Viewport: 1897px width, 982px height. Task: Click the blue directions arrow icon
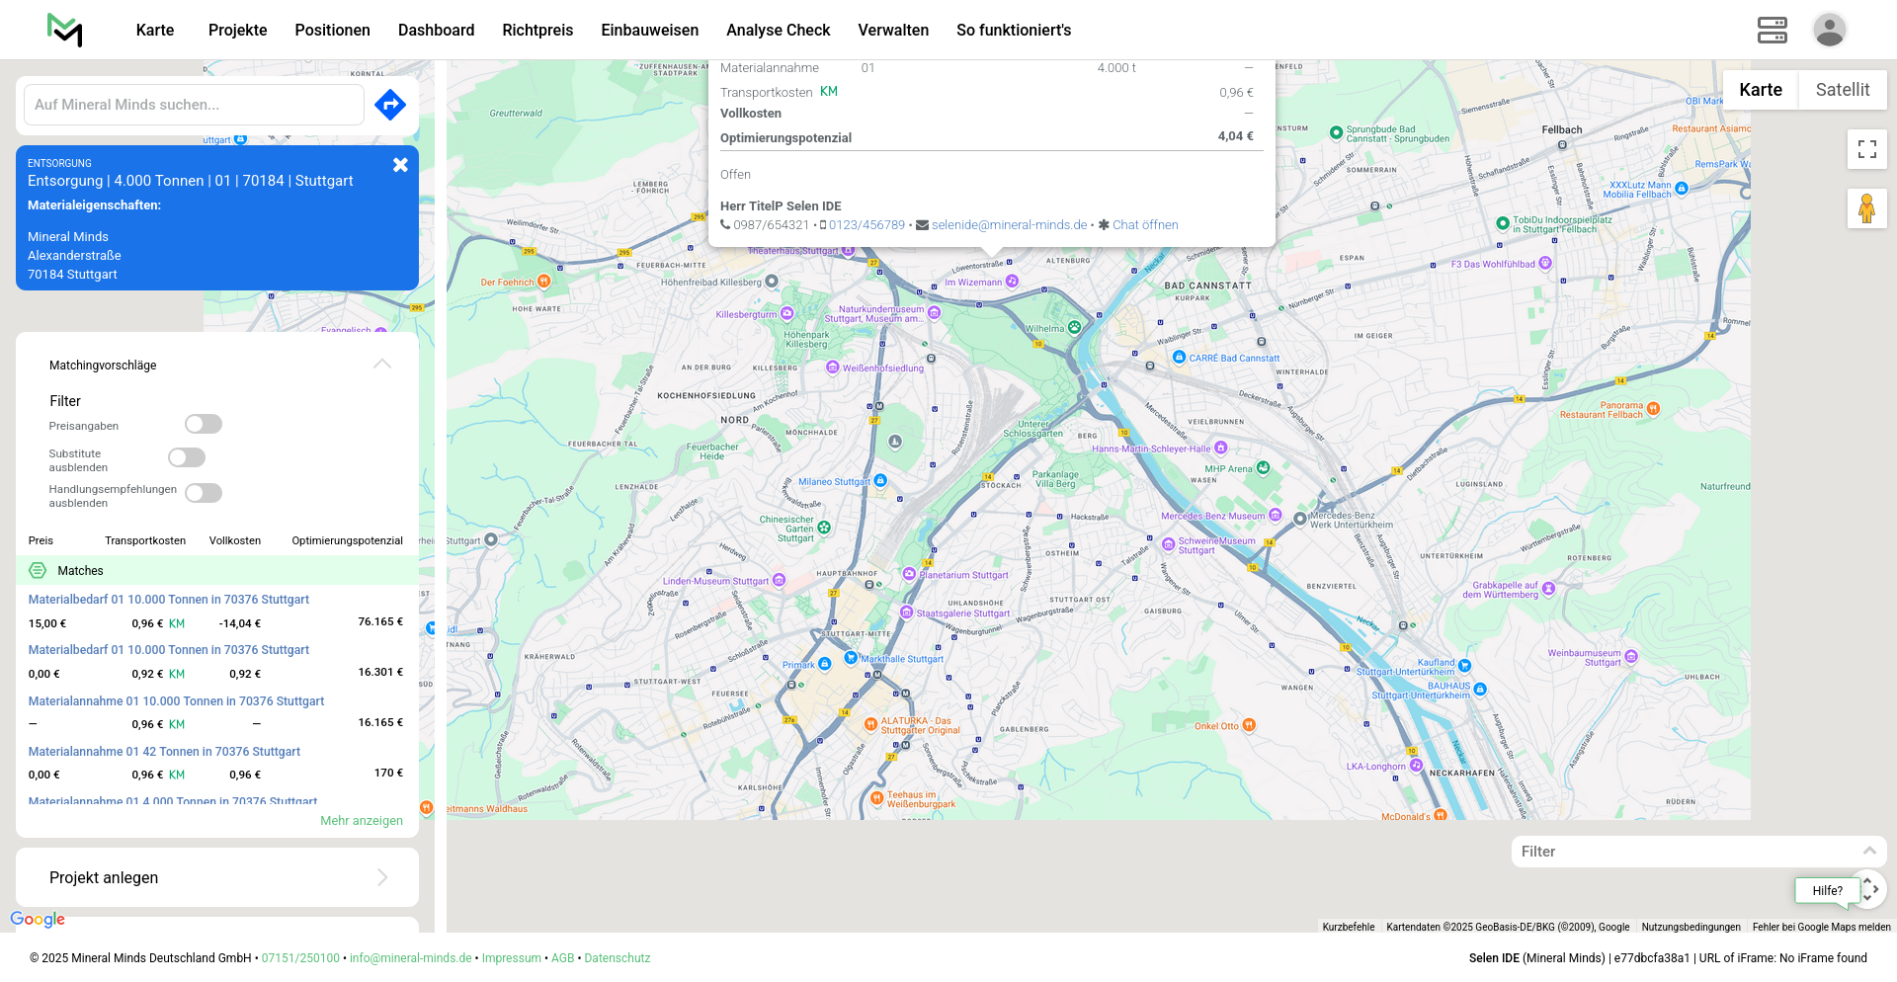point(390,105)
